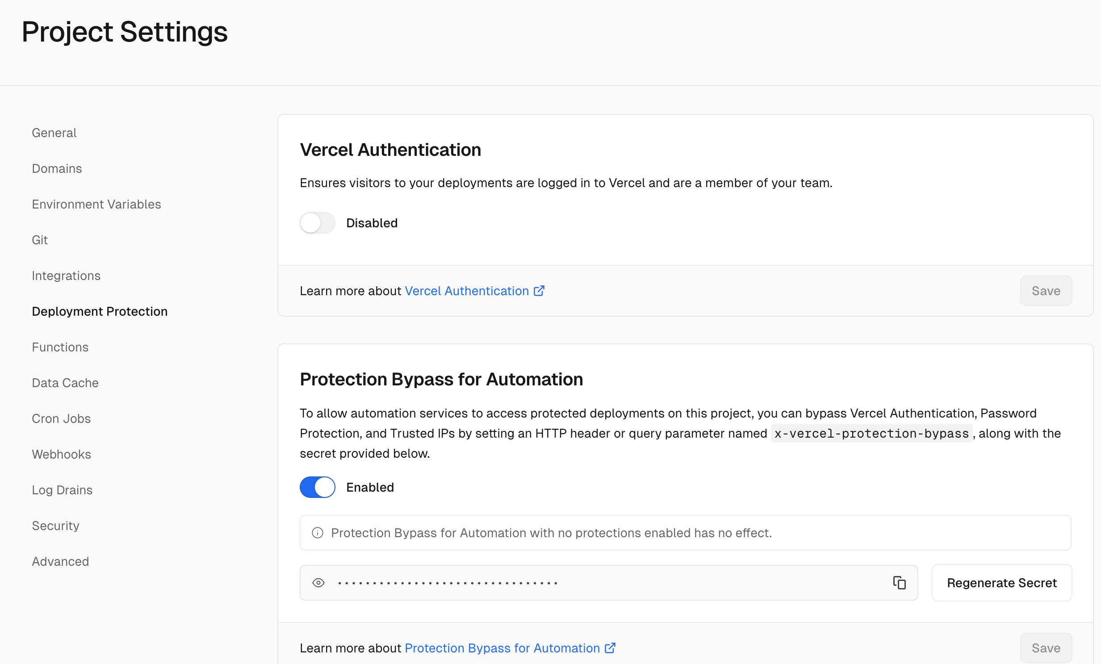
Task: Copy the bypass secret with clipboard icon
Action: [899, 583]
